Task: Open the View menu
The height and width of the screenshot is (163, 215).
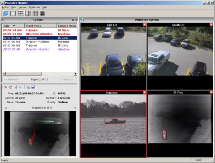Action: click(14, 7)
